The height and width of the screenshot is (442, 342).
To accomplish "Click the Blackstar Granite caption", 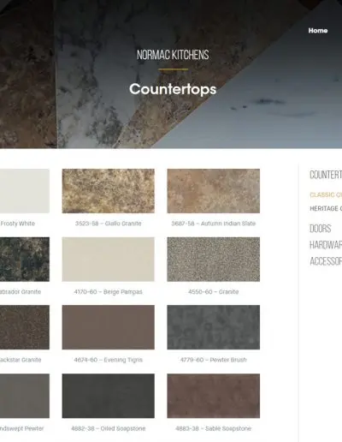I will (21, 360).
